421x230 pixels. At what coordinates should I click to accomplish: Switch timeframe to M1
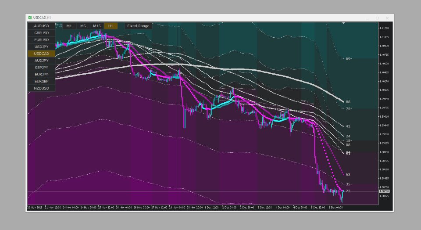tap(69, 26)
